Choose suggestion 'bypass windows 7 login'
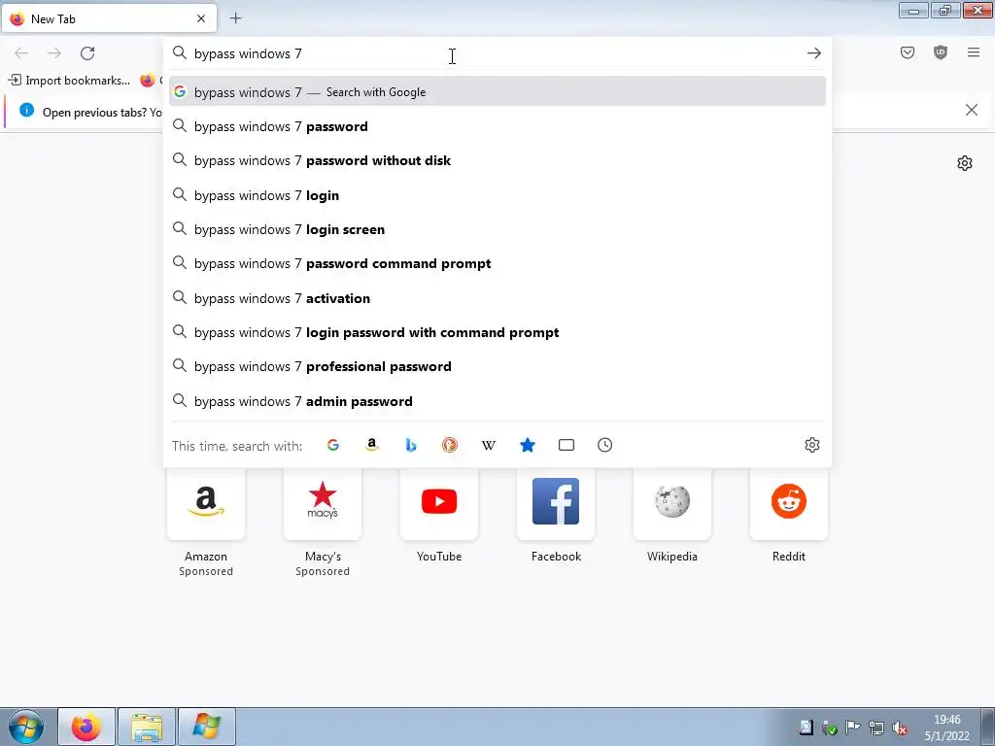Screen dimensions: 995x746 [x=497, y=195]
